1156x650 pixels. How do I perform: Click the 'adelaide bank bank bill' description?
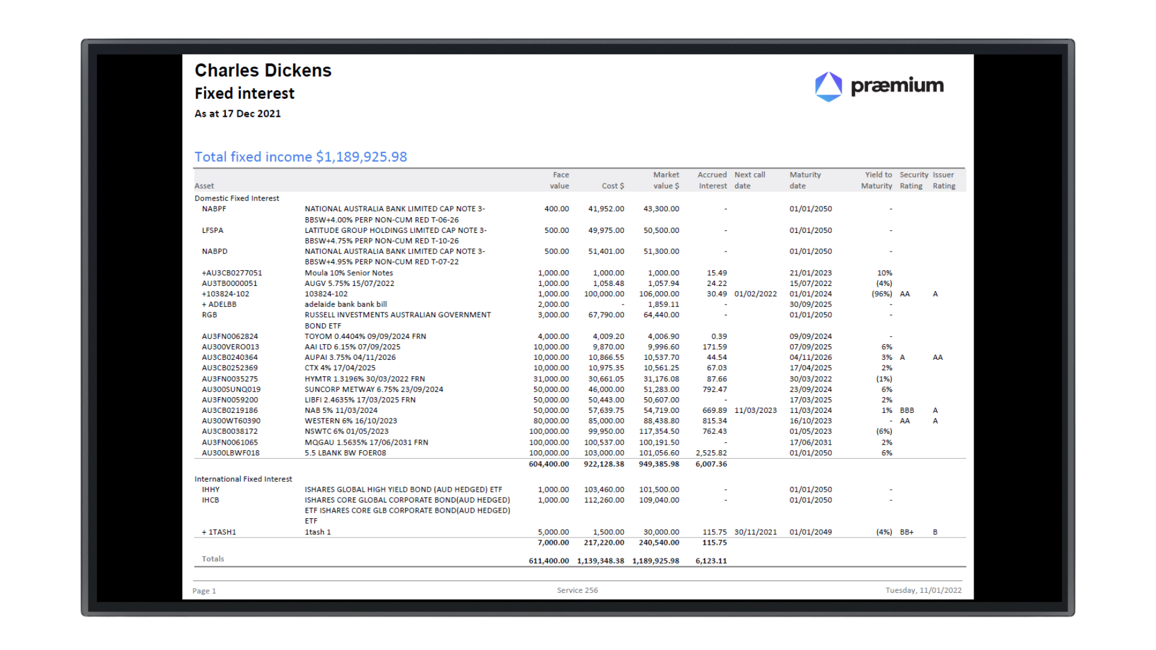tap(346, 305)
